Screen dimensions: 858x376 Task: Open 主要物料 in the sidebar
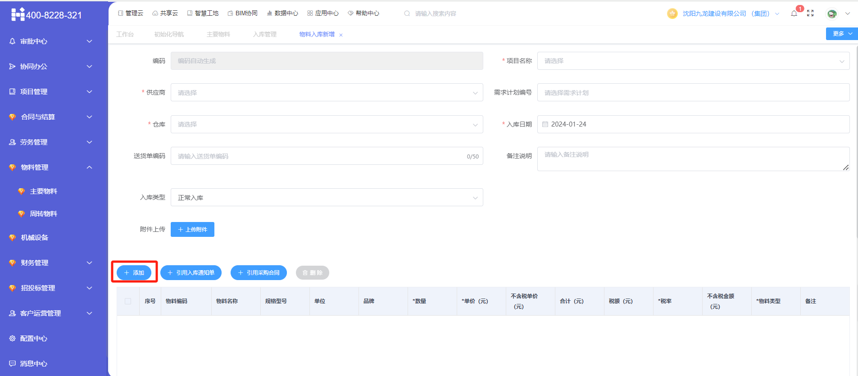pos(44,191)
